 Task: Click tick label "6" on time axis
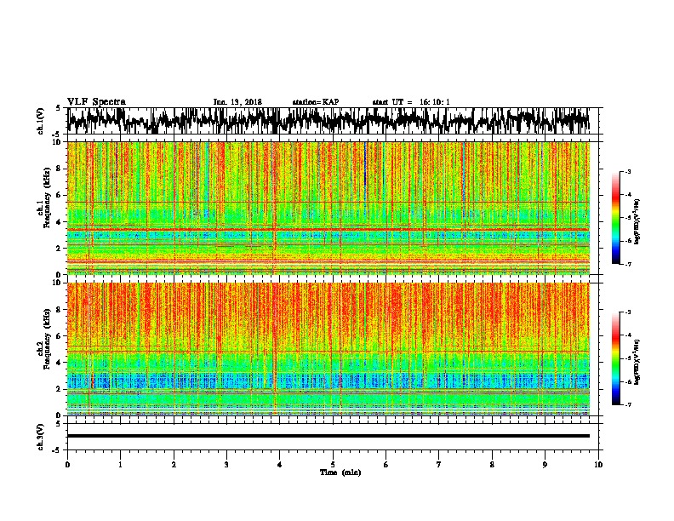(386, 465)
